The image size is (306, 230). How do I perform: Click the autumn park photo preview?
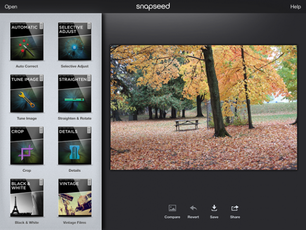(x=204, y=107)
